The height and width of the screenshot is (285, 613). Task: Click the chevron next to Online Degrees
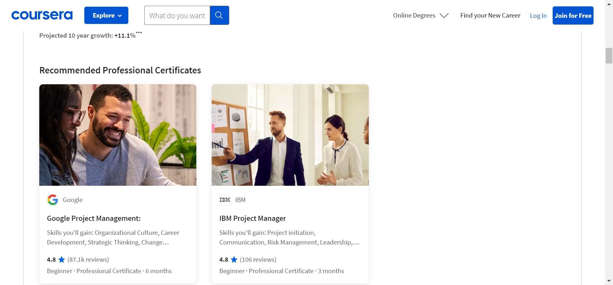444,16
